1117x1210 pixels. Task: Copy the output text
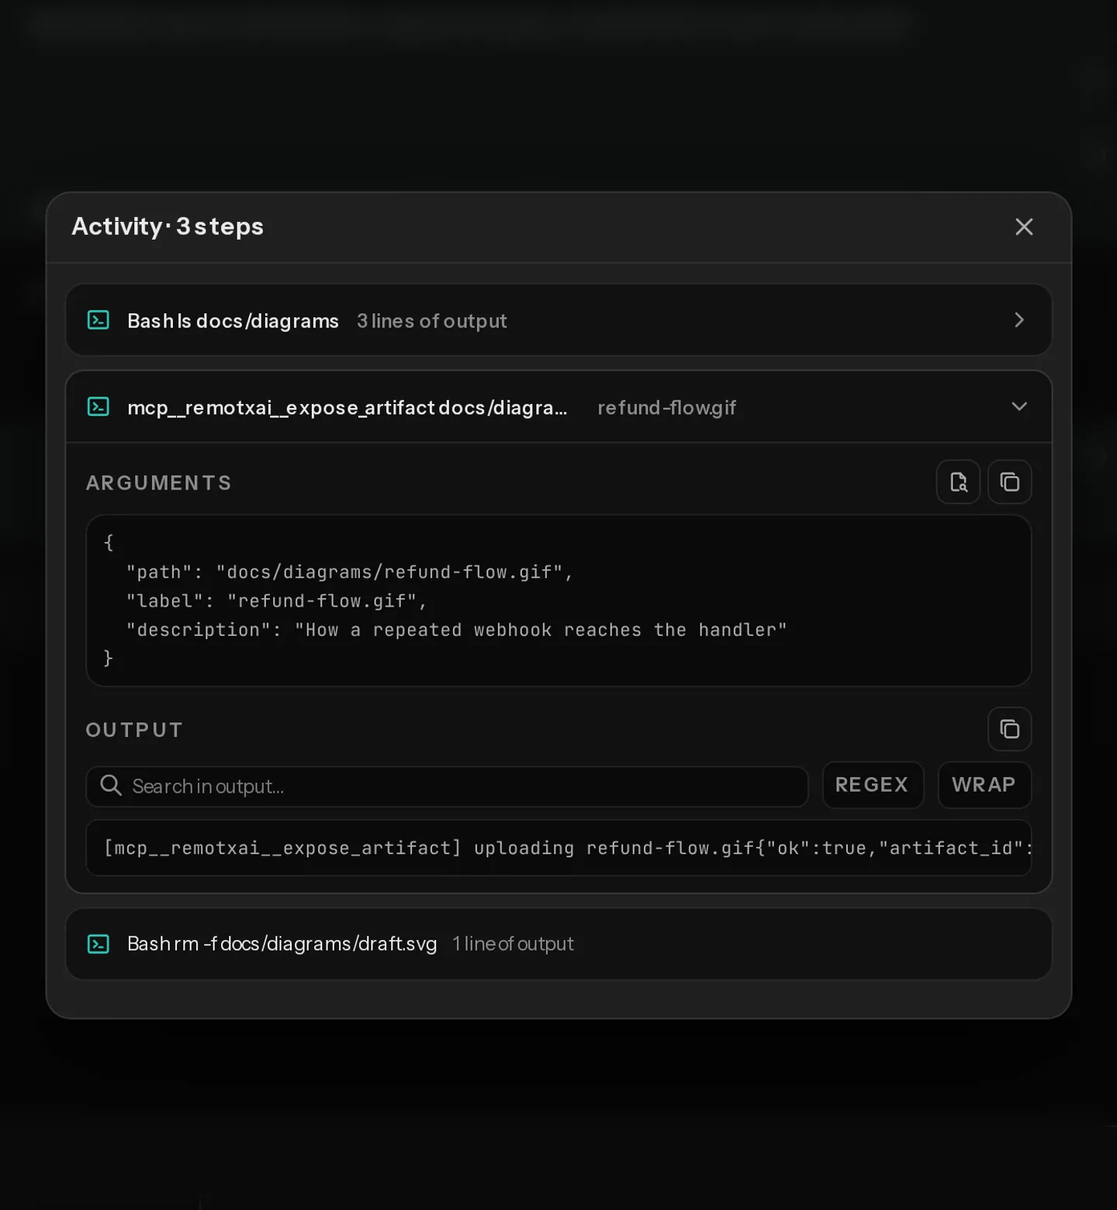[x=1010, y=729]
